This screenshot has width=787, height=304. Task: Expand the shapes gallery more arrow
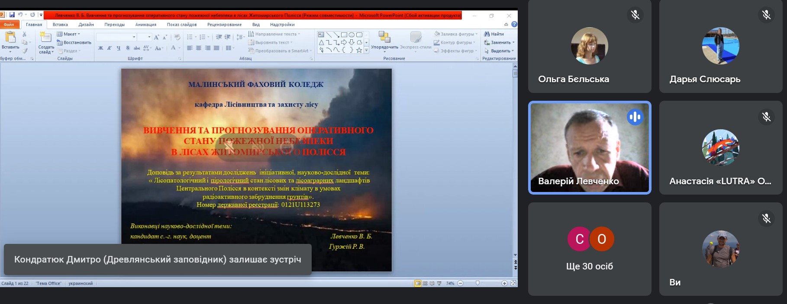(x=366, y=50)
